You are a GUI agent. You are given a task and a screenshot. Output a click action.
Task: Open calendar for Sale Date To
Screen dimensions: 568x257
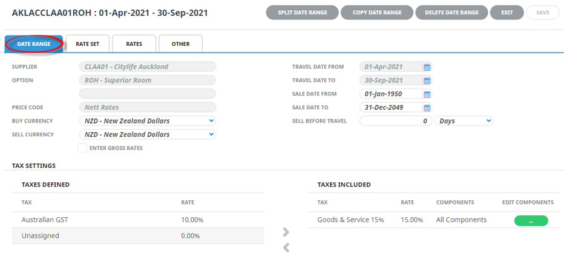(x=427, y=107)
